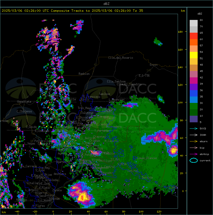Click the Clla.SanJose label

[116, 81]
